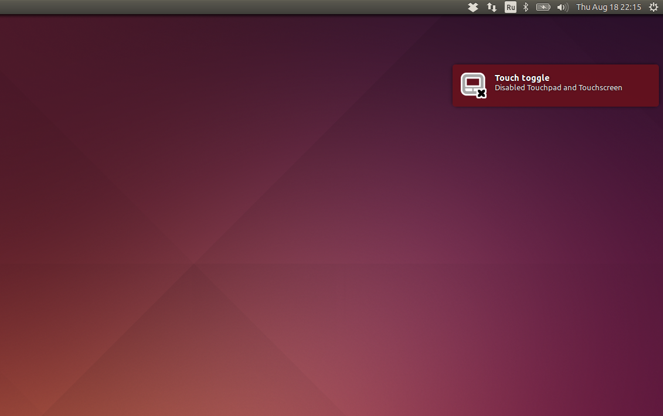Click the "Touch toggle" notification title
The width and height of the screenshot is (663, 416).
(x=522, y=78)
